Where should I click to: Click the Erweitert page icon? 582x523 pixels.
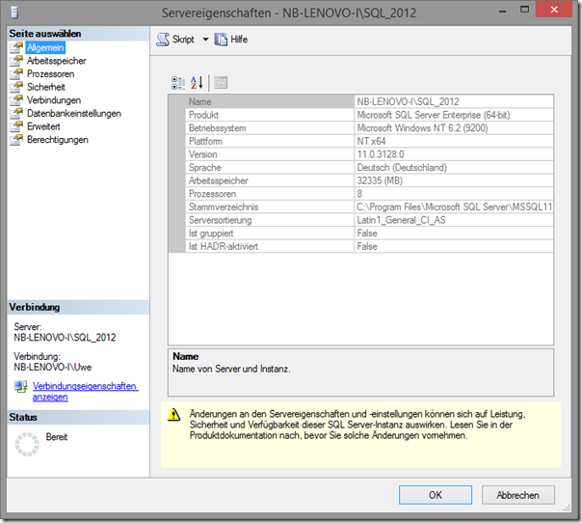click(x=16, y=126)
